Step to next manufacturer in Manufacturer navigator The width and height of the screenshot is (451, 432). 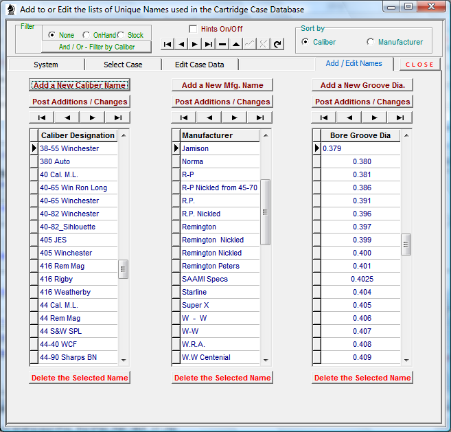pos(234,117)
